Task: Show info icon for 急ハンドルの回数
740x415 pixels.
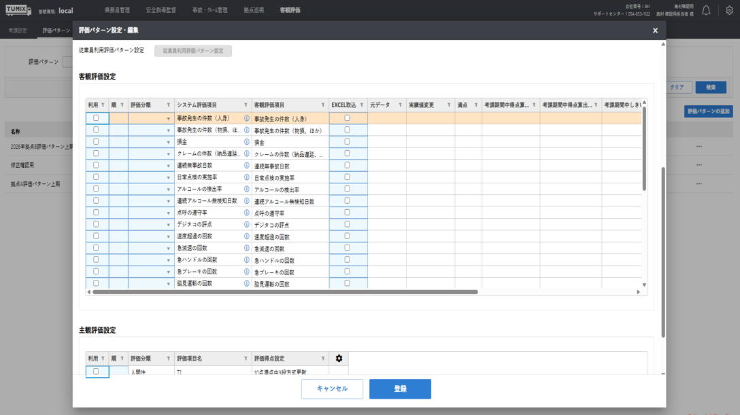Action: tap(246, 259)
